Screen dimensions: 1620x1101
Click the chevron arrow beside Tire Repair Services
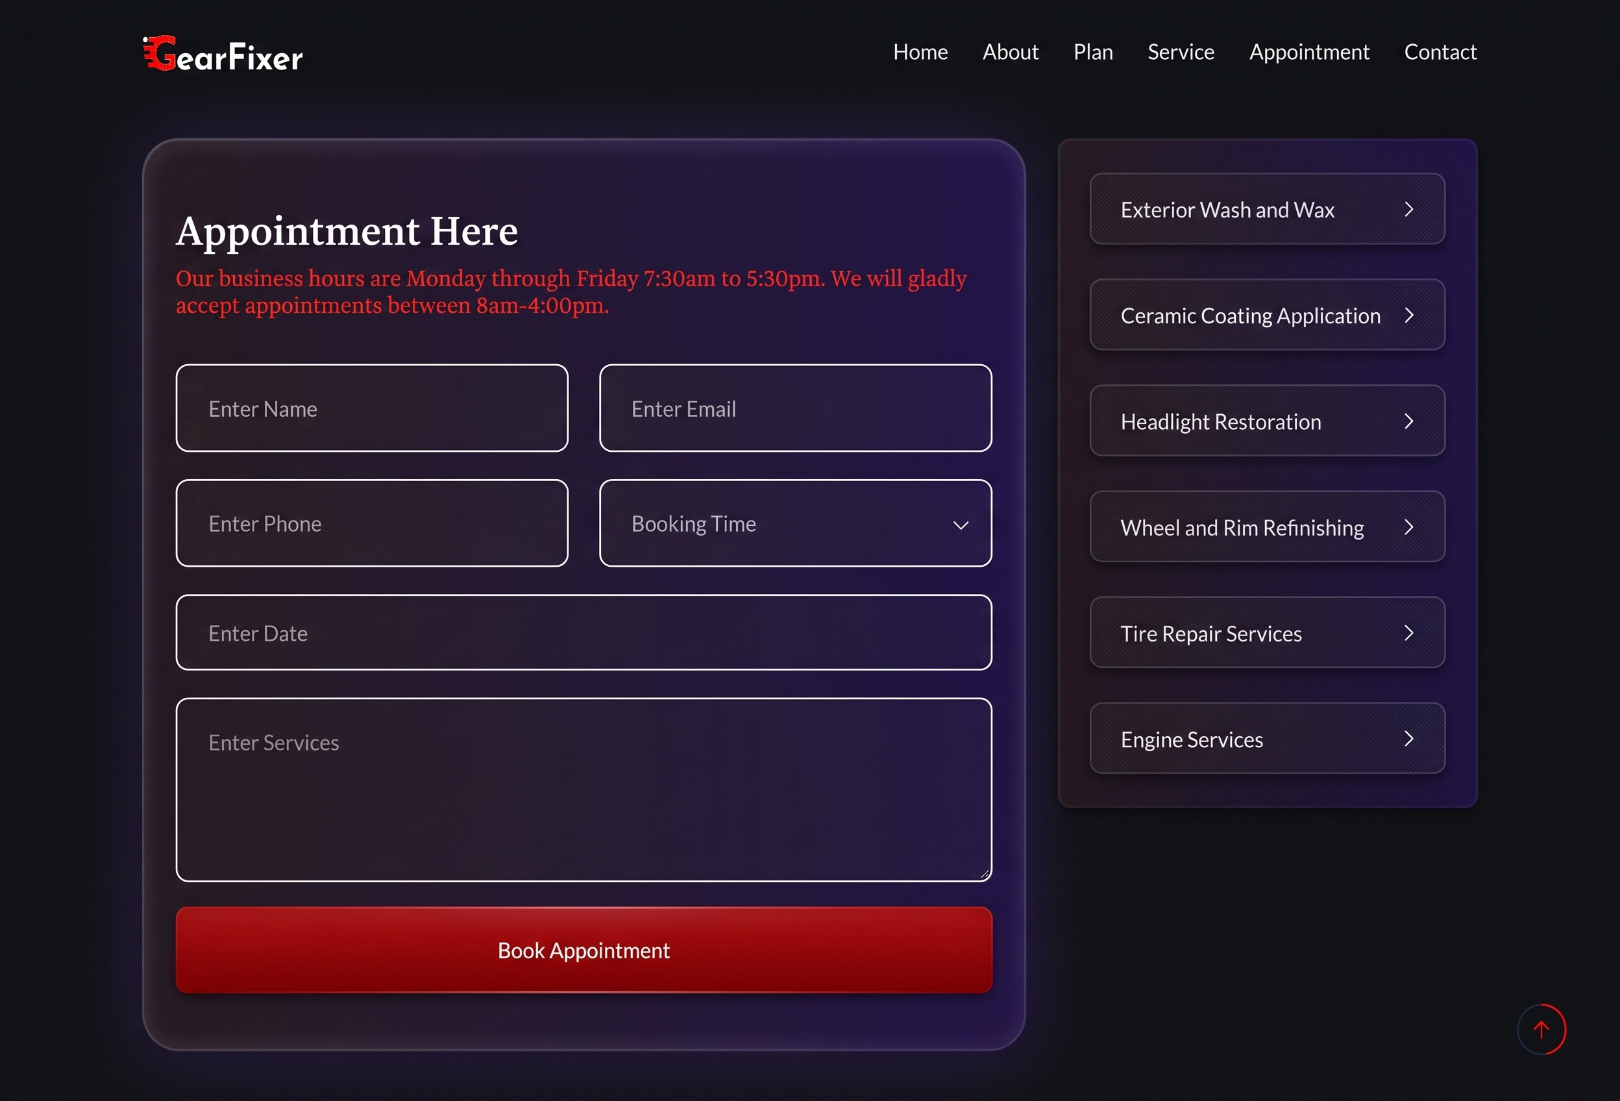tap(1409, 633)
